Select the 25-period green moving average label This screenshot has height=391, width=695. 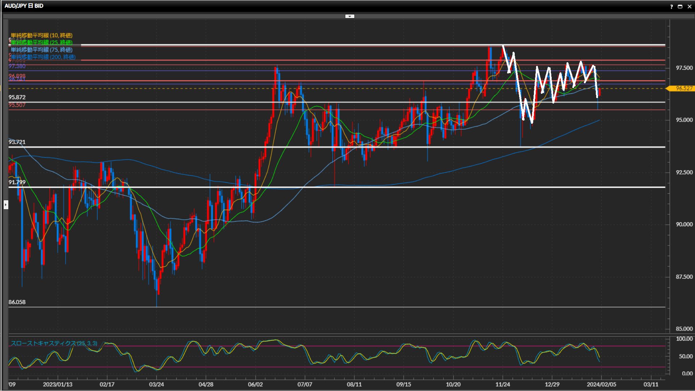pyautogui.click(x=42, y=42)
